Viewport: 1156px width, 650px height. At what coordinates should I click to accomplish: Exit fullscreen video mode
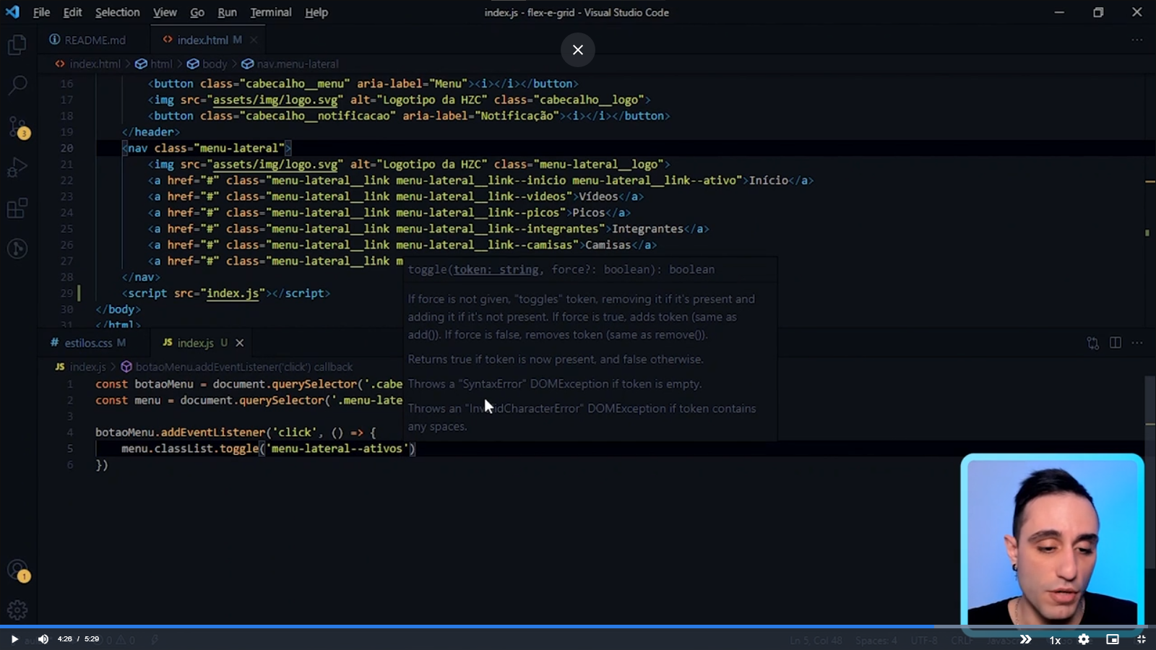pos(1142,639)
